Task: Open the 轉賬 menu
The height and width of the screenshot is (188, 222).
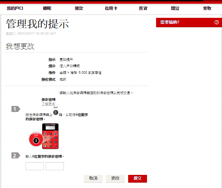Action: (47, 8)
